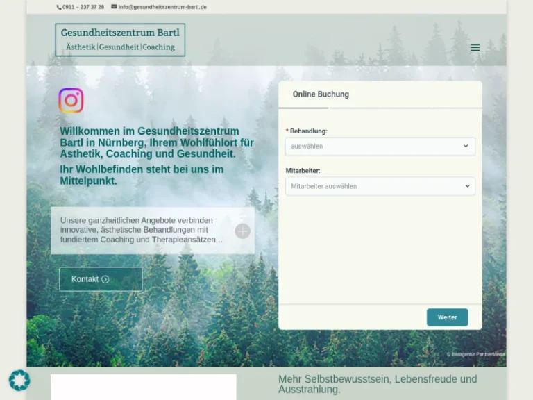This screenshot has height=400, width=533.
Task: Expand the Mitarbeiter dropdown chevron
Action: [466, 186]
